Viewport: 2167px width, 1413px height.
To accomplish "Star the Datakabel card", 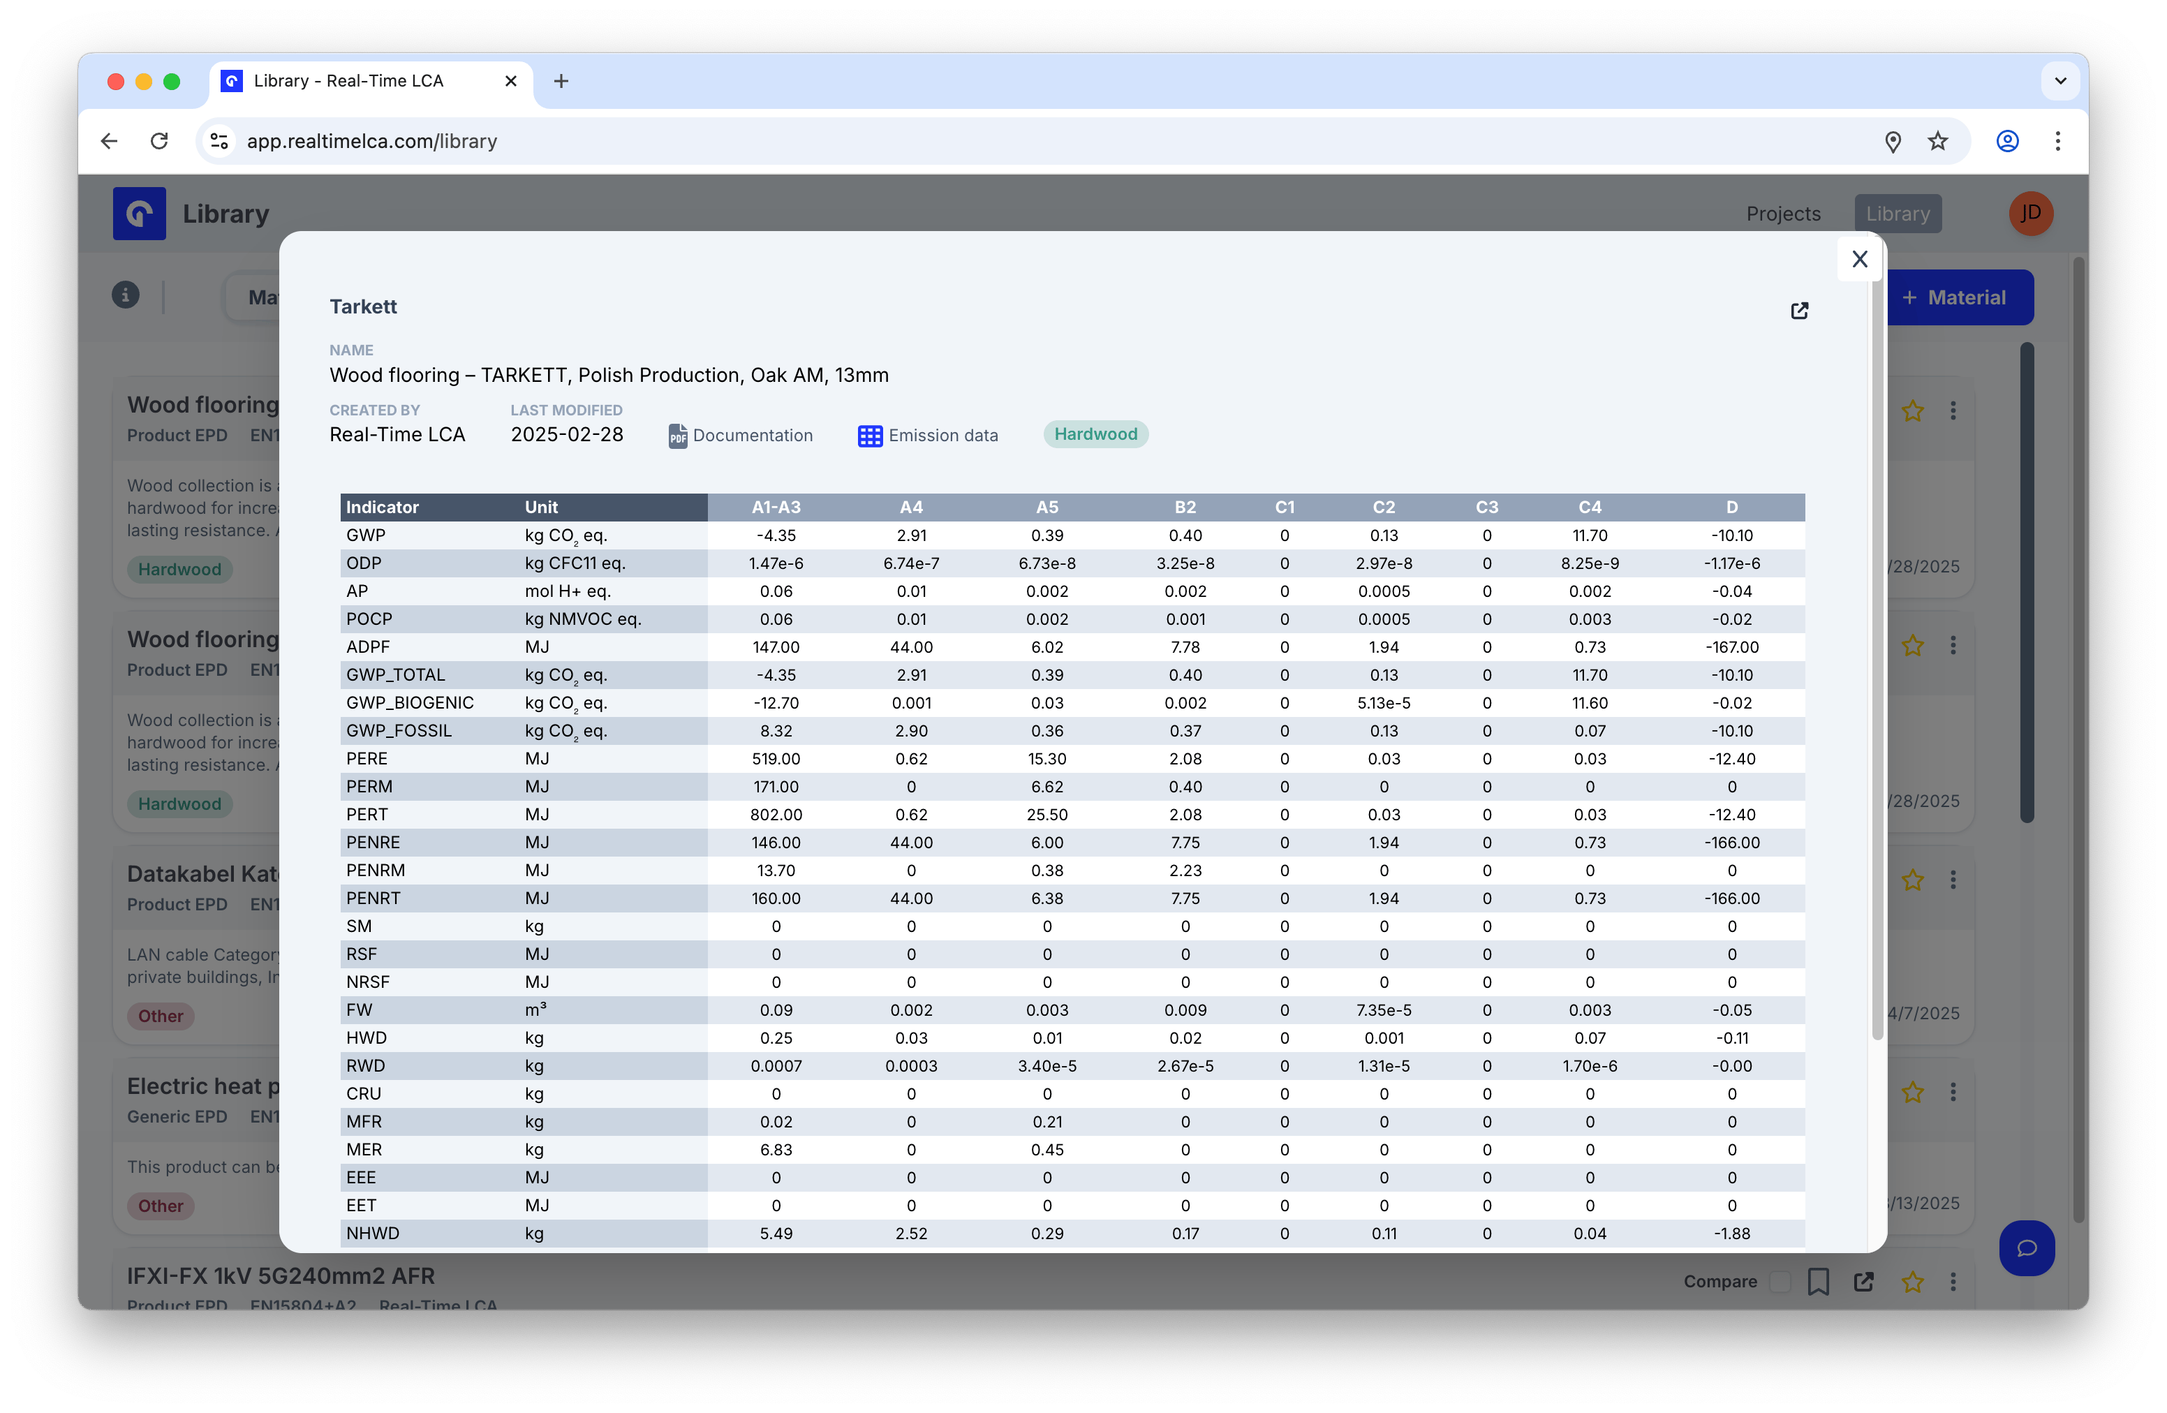I will [x=1912, y=880].
